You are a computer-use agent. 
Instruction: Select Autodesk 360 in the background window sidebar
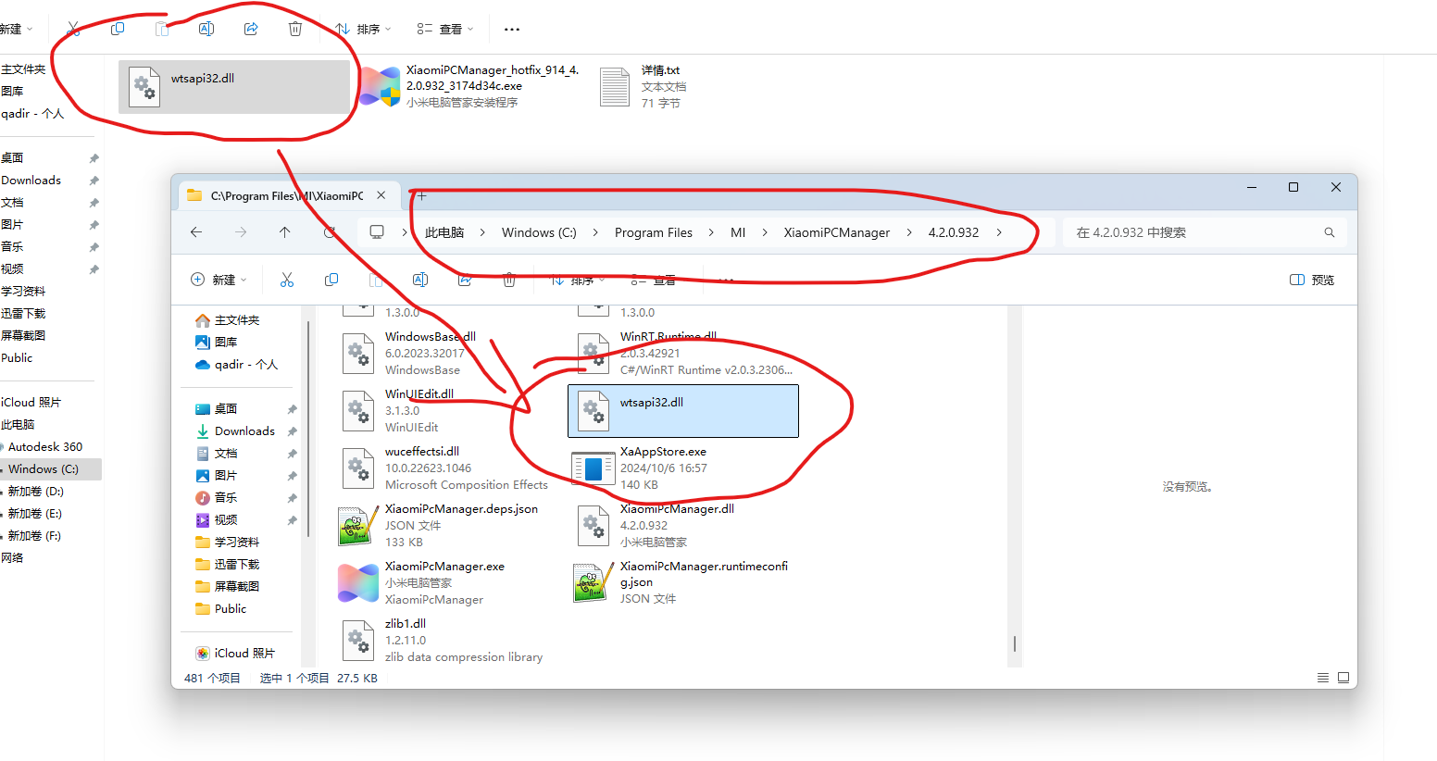pos(45,447)
